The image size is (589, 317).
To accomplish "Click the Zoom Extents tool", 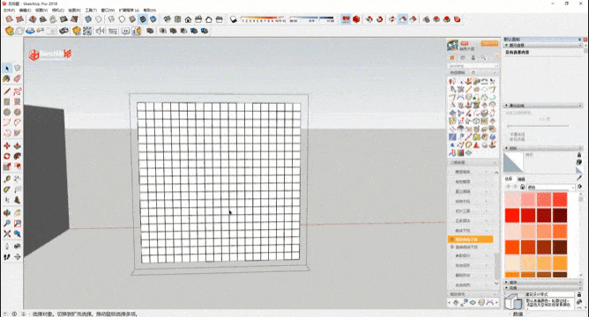I will [x=7, y=233].
